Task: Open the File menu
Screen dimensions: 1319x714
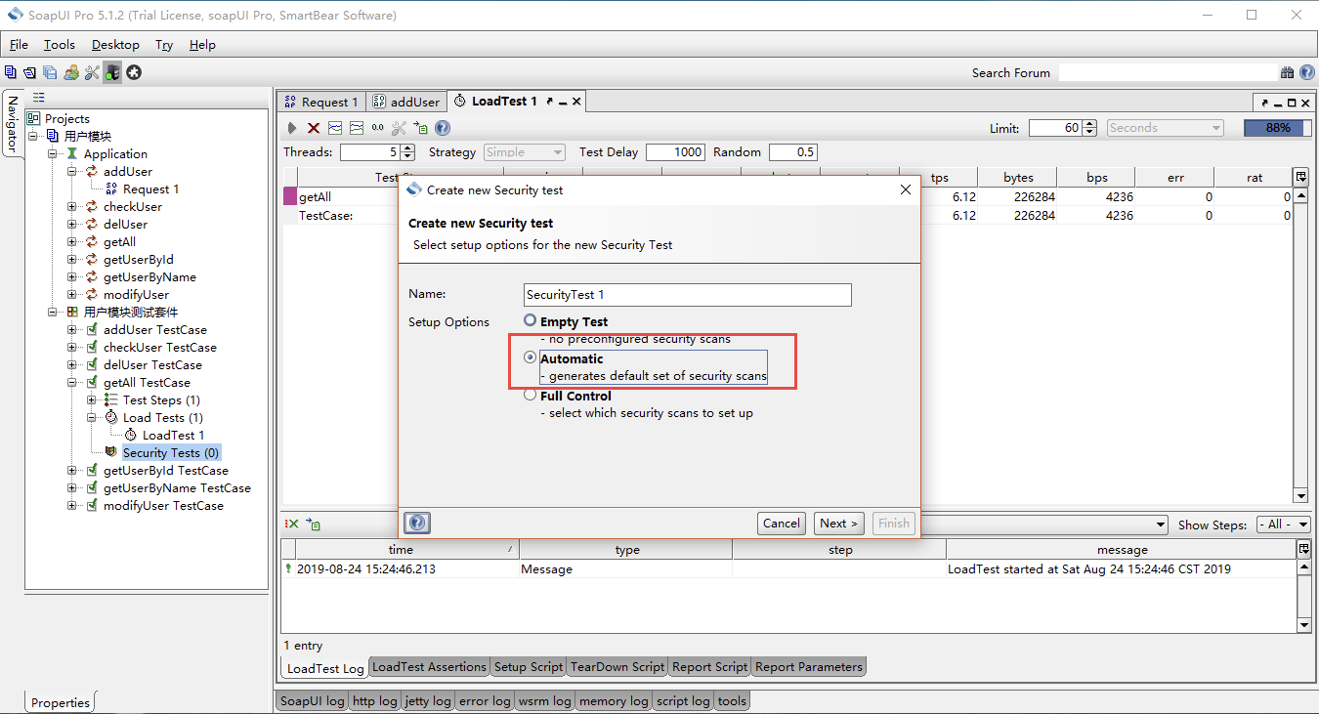Action: click(19, 45)
